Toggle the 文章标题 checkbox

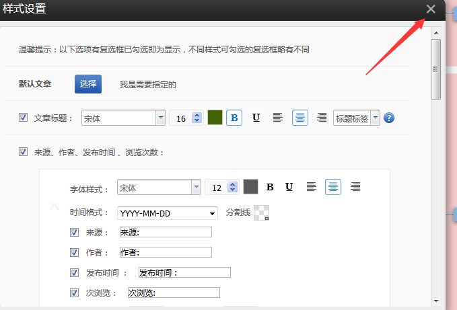coord(24,118)
